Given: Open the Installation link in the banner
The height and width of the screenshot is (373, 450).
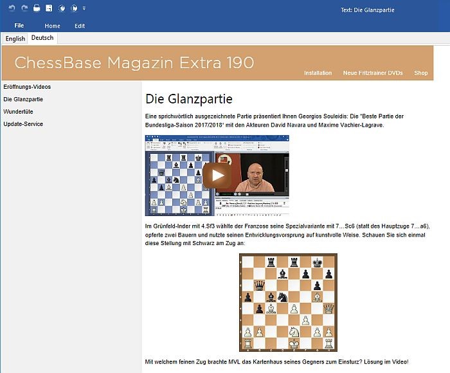Looking at the screenshot, I should (318, 73).
